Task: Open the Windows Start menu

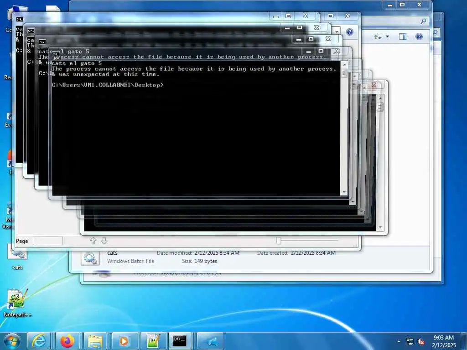Action: coord(12,341)
